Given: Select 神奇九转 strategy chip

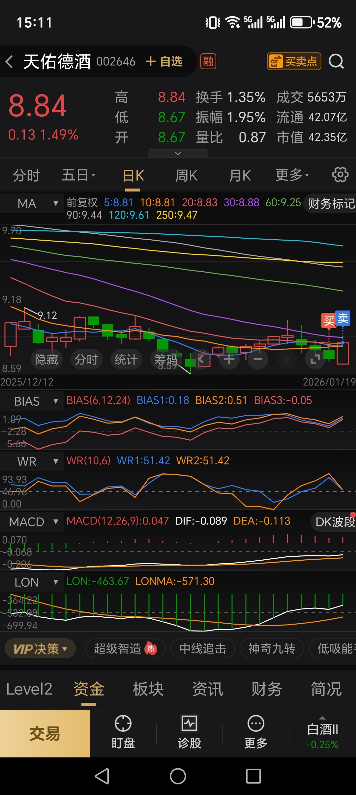Looking at the screenshot, I should (272, 649).
